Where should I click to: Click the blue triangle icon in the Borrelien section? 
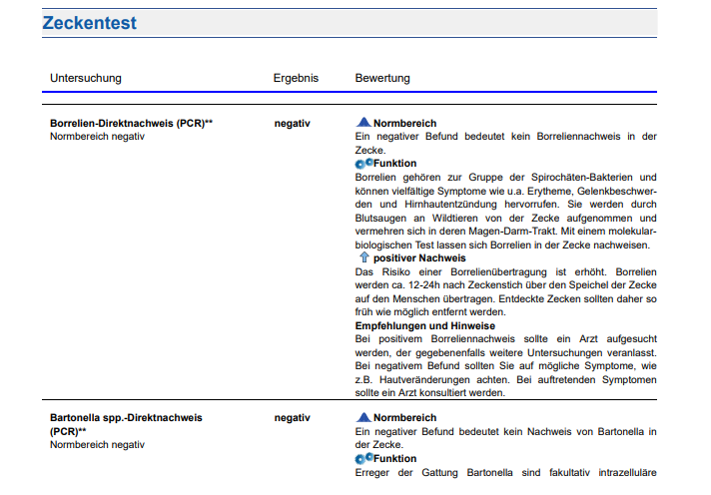[x=363, y=123]
